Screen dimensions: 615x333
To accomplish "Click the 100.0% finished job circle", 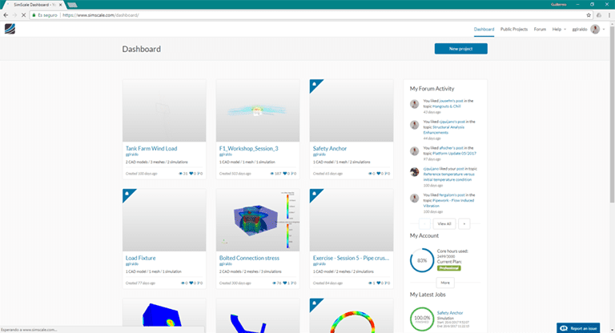I will (x=422, y=319).
